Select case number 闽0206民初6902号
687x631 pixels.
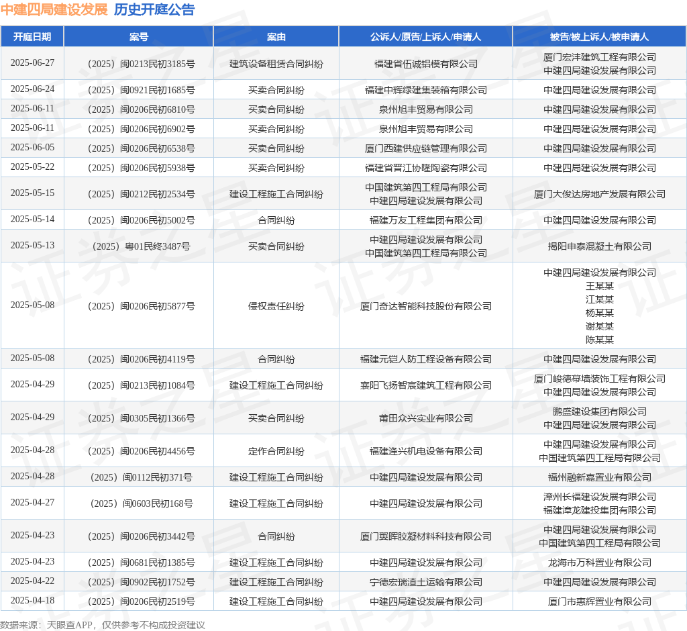141,130
